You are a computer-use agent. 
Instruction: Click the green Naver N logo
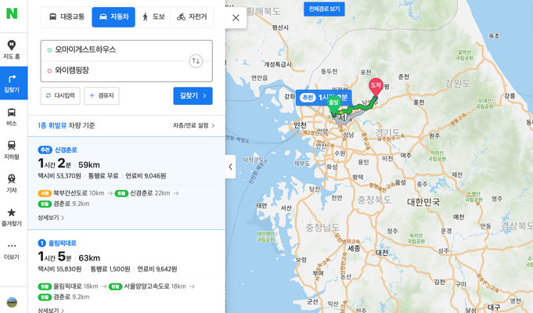(12, 13)
